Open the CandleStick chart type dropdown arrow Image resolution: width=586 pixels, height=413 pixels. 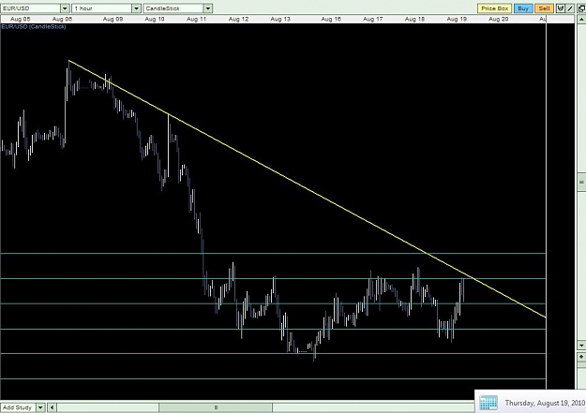point(208,8)
